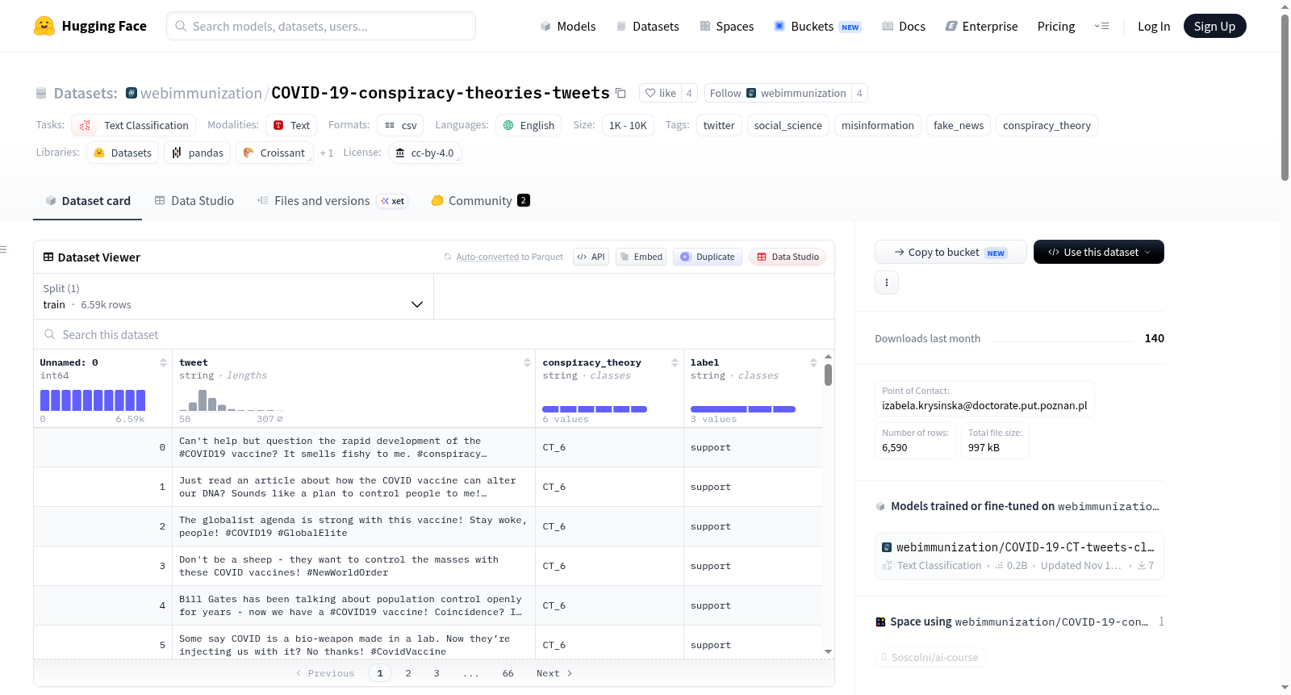Click the csv format tag
This screenshot has width=1291, height=695.
tap(400, 125)
